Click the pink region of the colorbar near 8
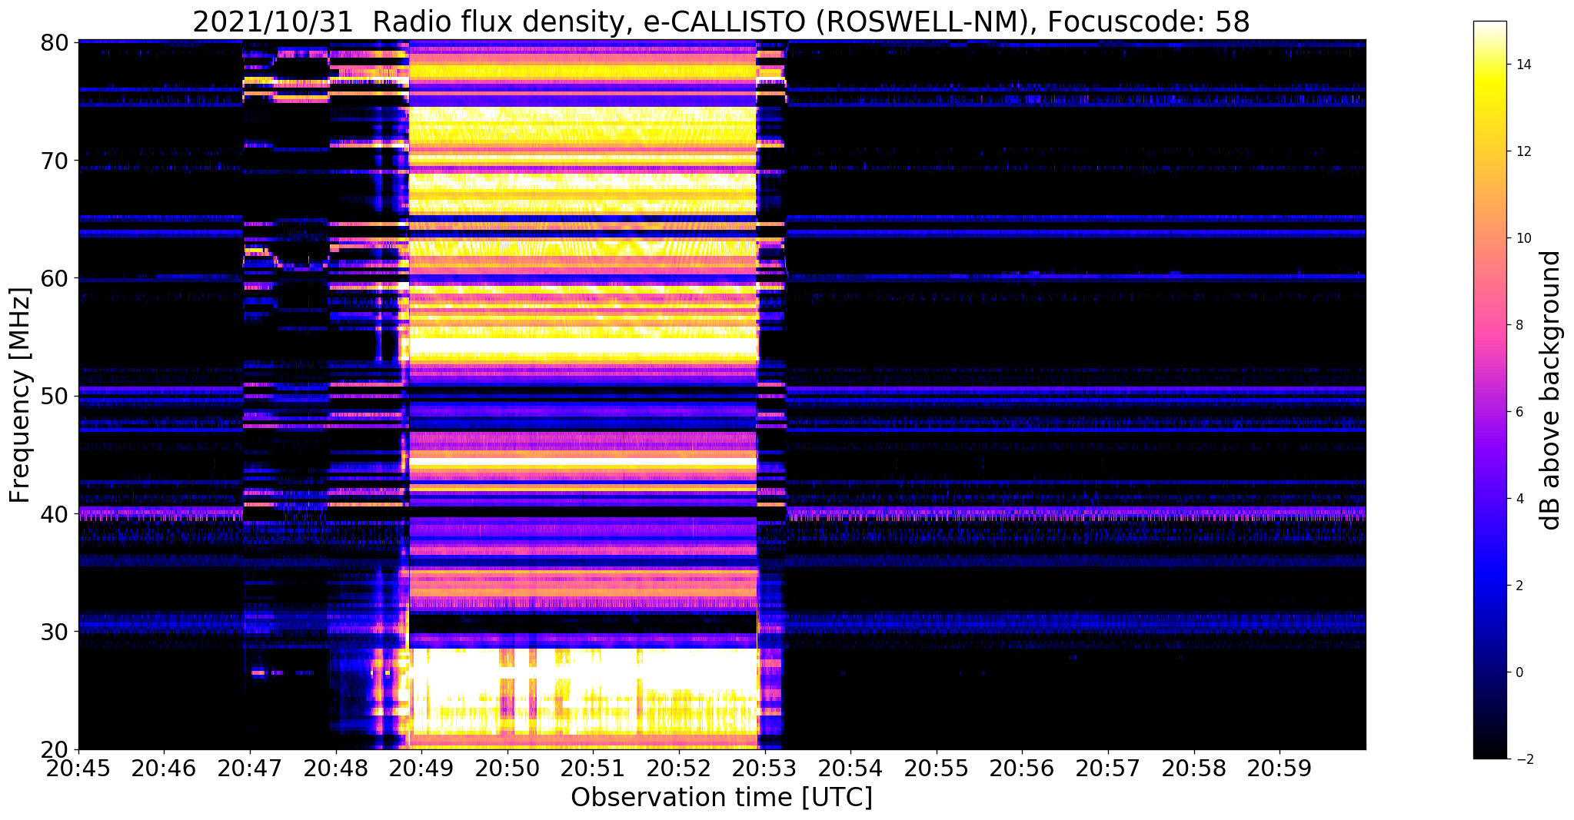The width and height of the screenshot is (1574, 820). tap(1489, 325)
